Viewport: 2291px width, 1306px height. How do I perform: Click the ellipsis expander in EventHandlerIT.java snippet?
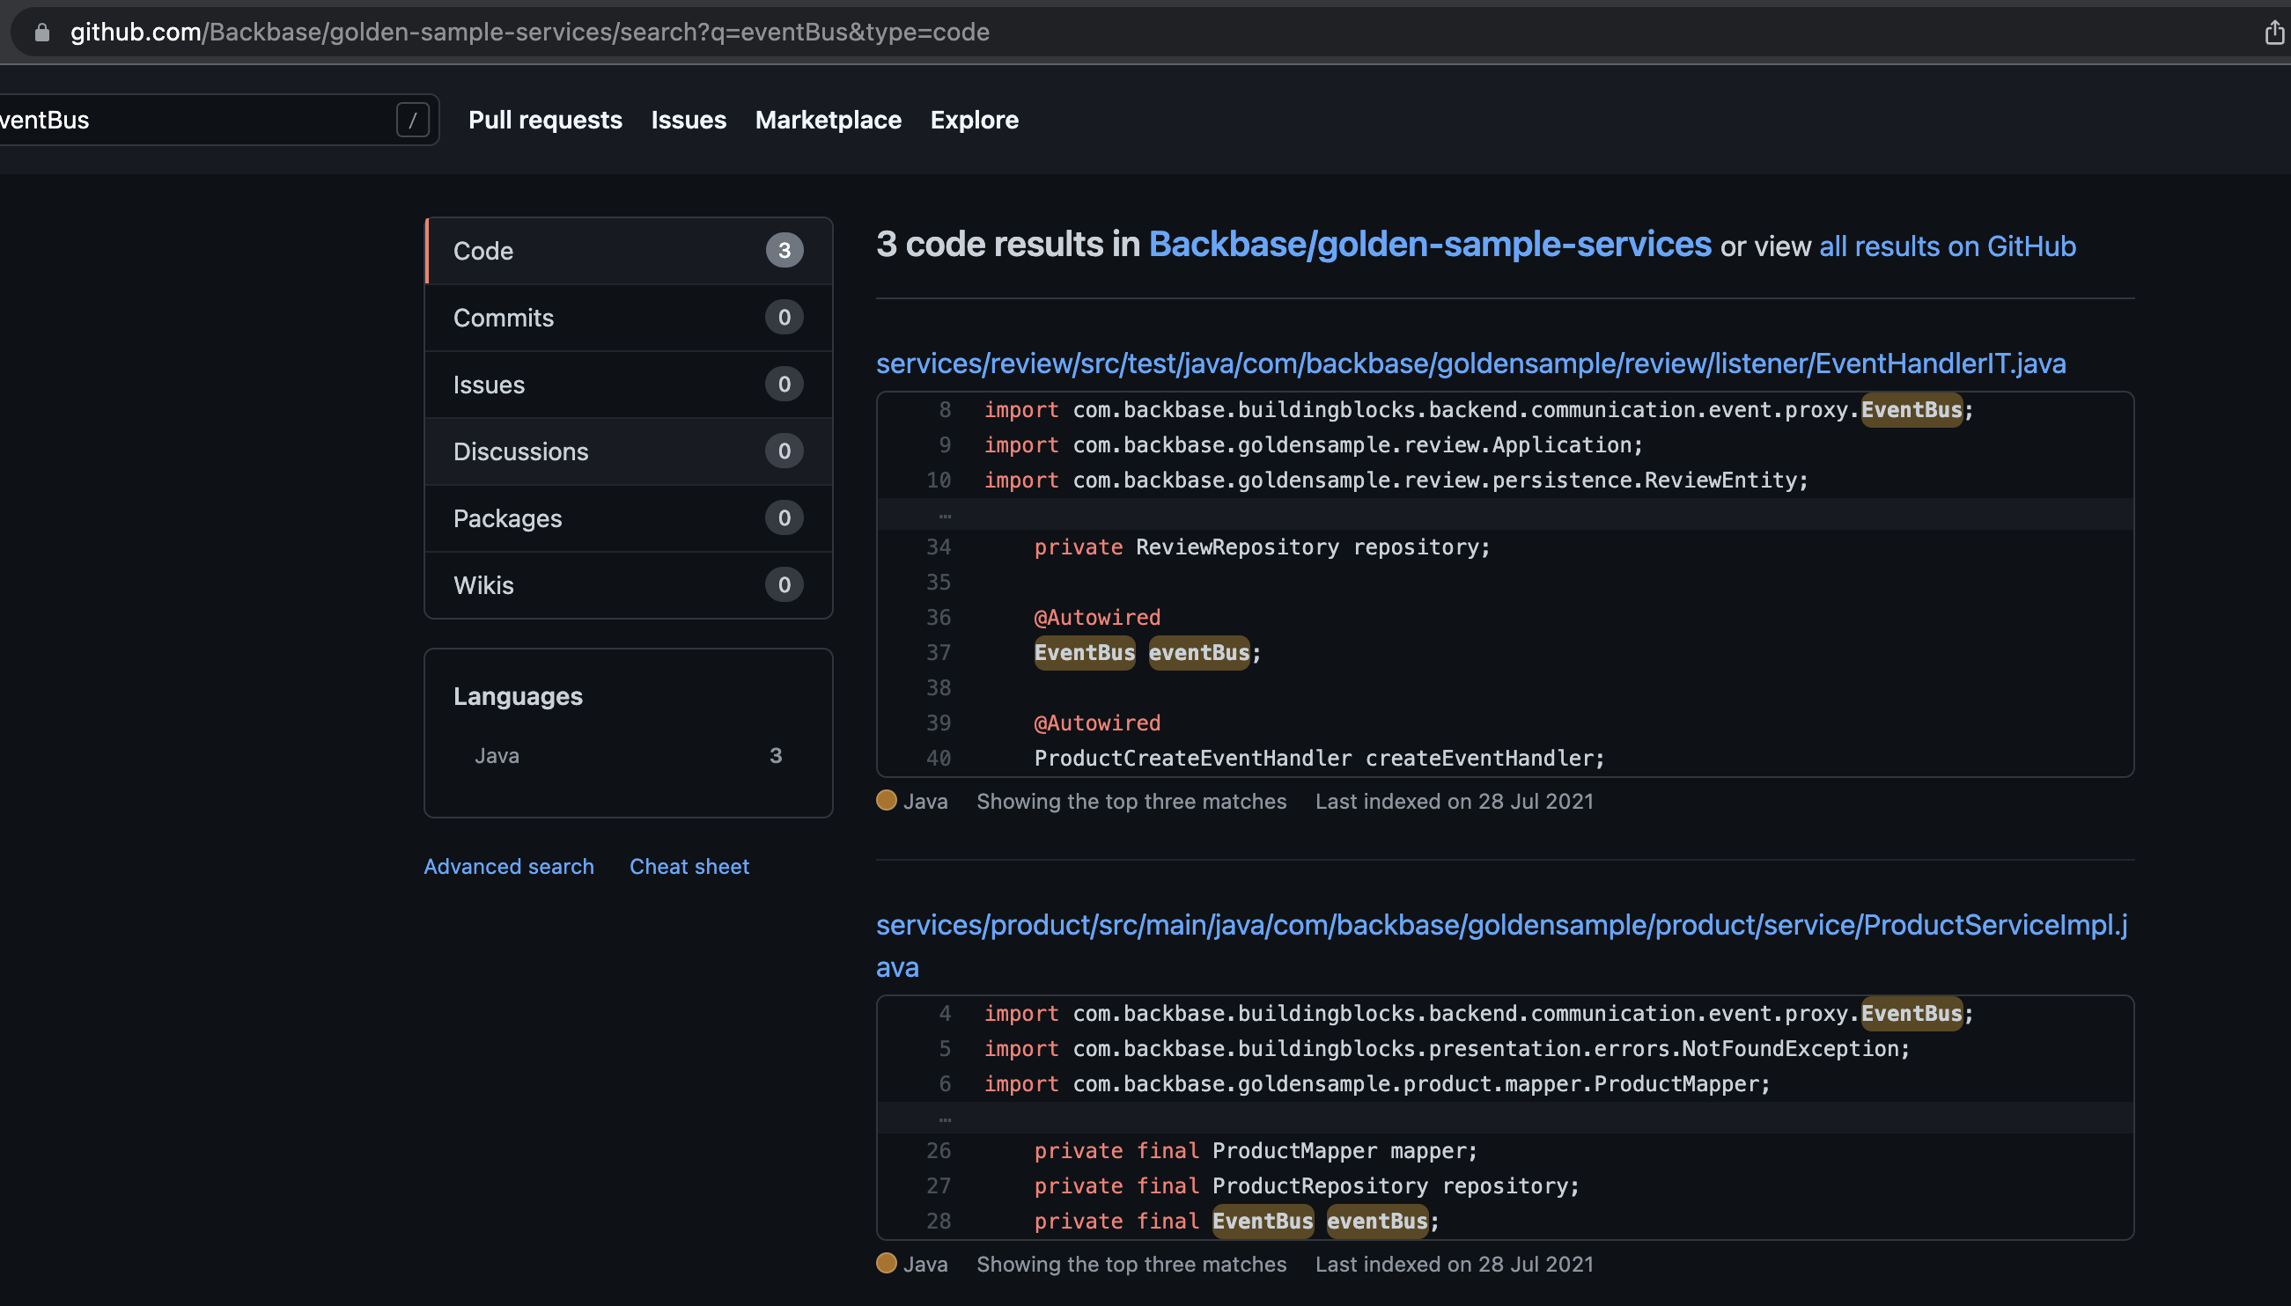pyautogui.click(x=944, y=516)
